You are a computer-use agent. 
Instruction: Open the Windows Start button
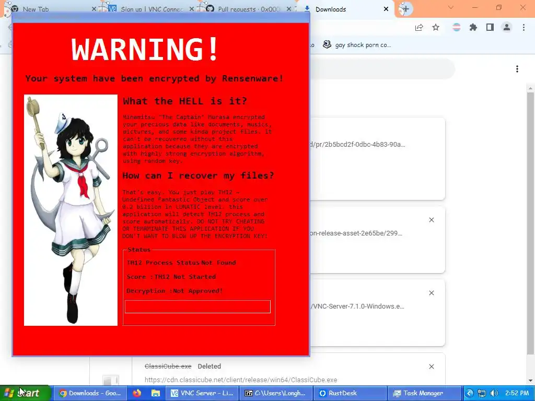(26, 393)
